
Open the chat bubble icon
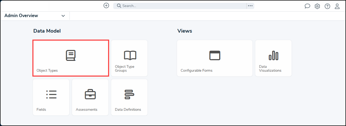pos(307,6)
